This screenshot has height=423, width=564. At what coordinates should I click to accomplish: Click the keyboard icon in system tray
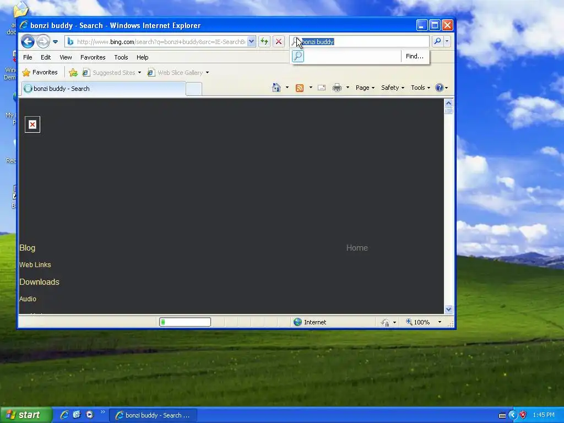[502, 415]
